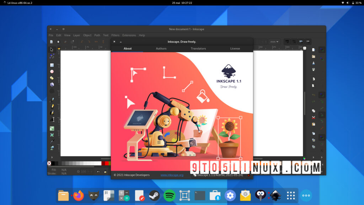Image resolution: width=364 pixels, height=205 pixels.
Task: Select the Spiral tool
Action: coord(52,91)
